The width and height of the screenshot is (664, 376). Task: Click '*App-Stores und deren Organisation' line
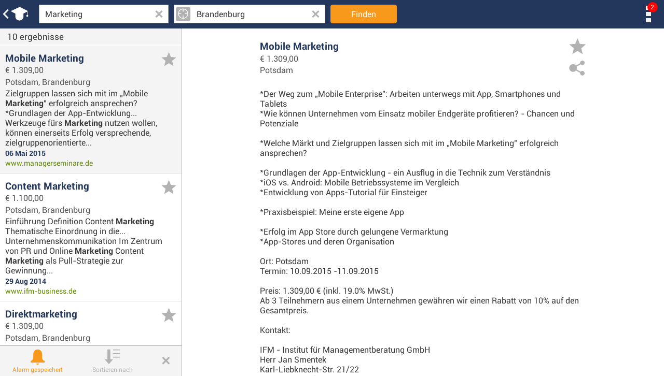[327, 241]
